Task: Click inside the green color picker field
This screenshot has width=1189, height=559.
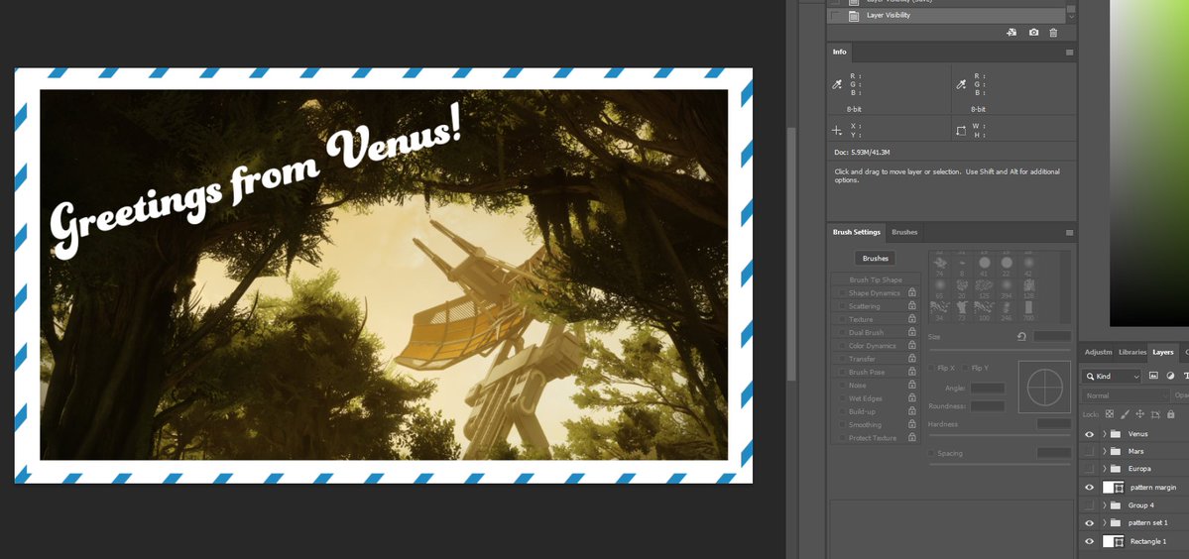Action: (x=1148, y=163)
